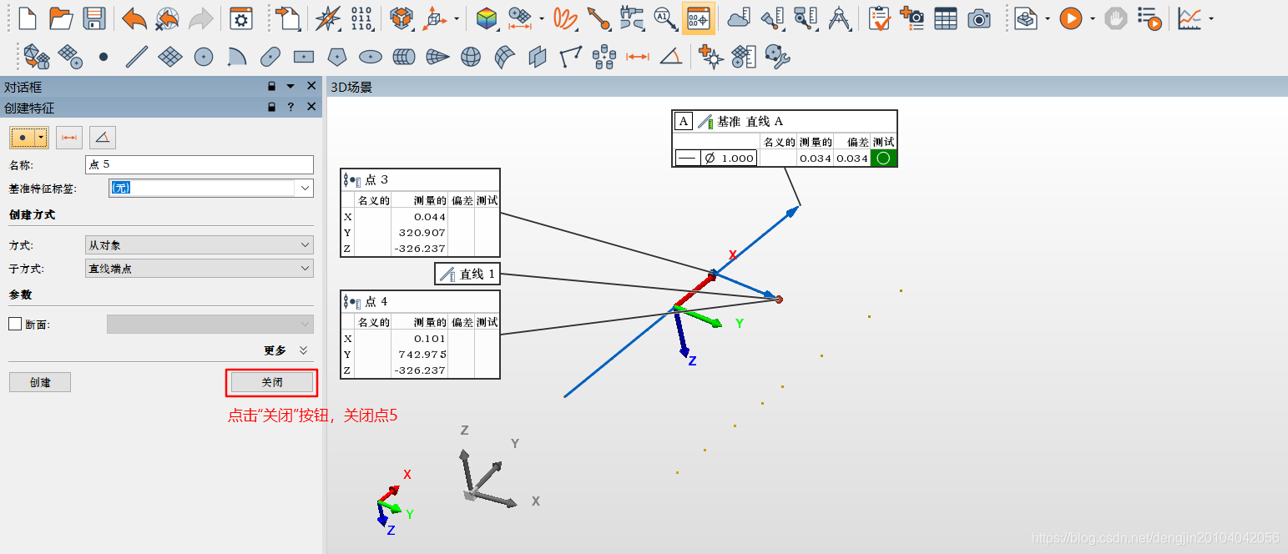Viewport: 1288px width, 554px height.
Task: Toggle the lock on 对话框 panel header
Action: (x=271, y=87)
